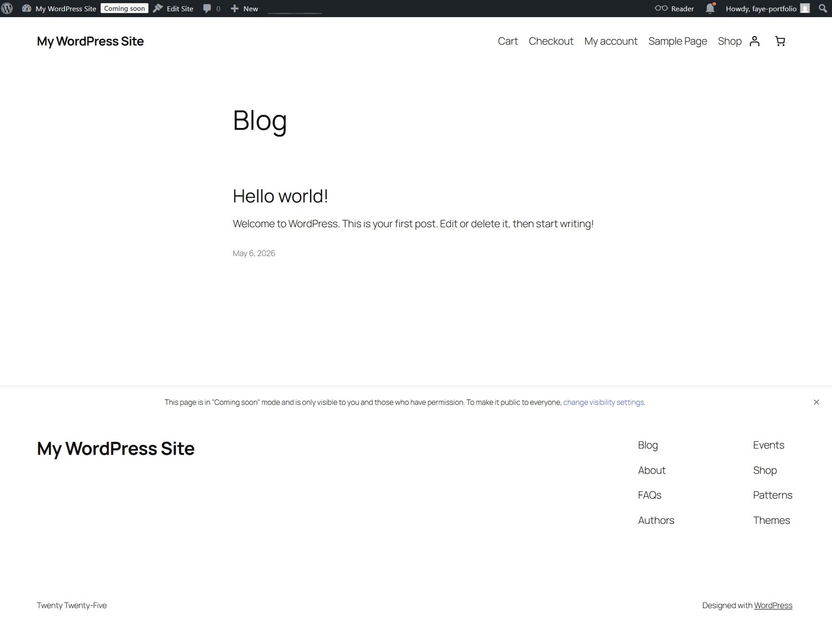Image resolution: width=832 pixels, height=637 pixels.
Task: Click the Welcome to WordPress excerpt text
Action: [x=413, y=224]
